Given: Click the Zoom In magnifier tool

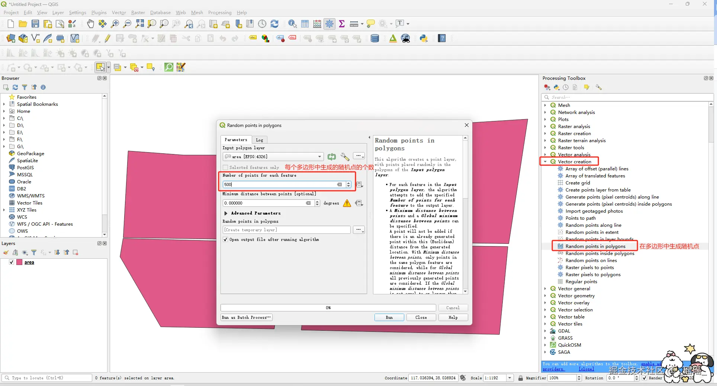Looking at the screenshot, I should pos(115,24).
